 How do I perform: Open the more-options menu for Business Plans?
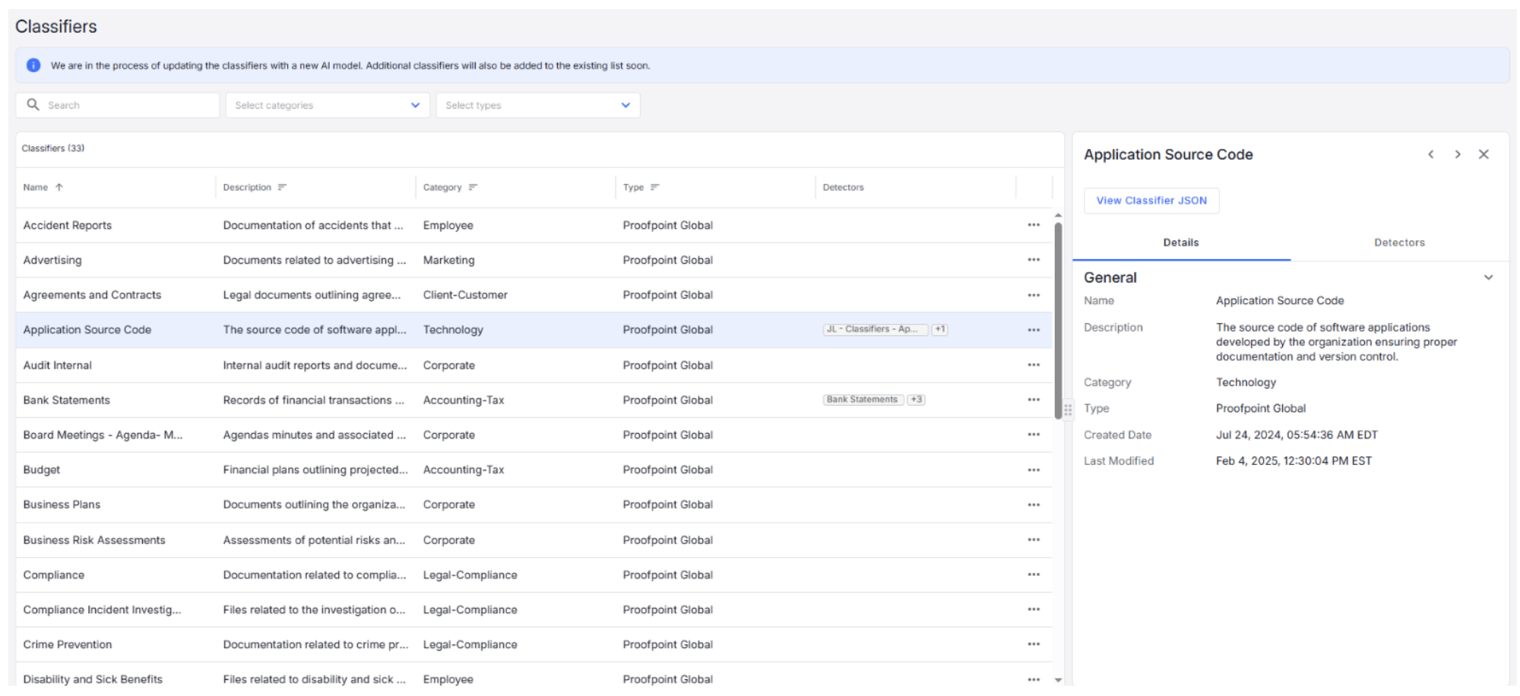pos(1034,505)
